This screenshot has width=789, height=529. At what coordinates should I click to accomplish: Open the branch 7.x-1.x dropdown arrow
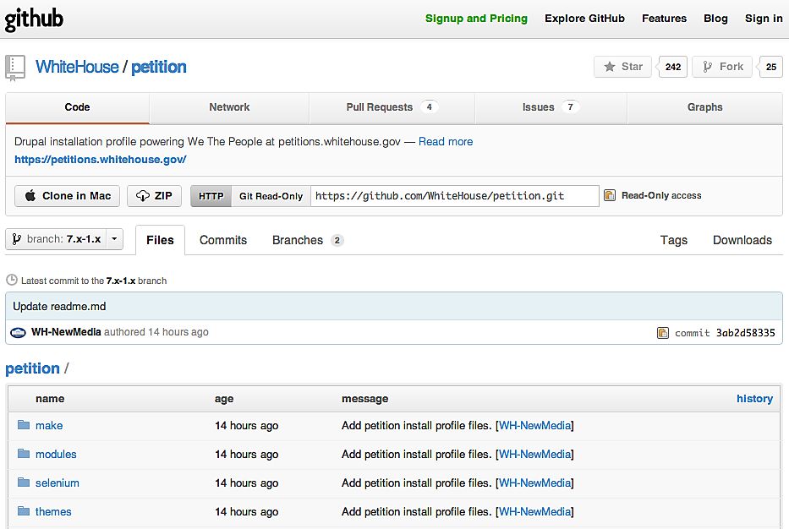pos(115,239)
